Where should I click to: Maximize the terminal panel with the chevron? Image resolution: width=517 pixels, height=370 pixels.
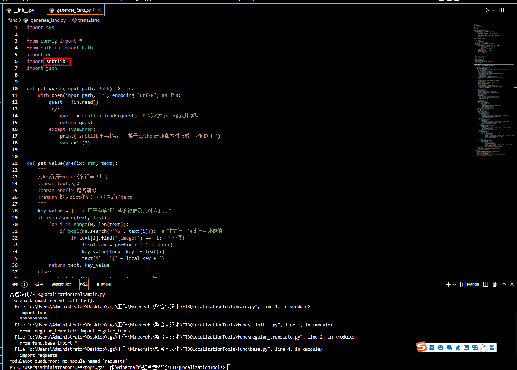pyautogui.click(x=504, y=284)
